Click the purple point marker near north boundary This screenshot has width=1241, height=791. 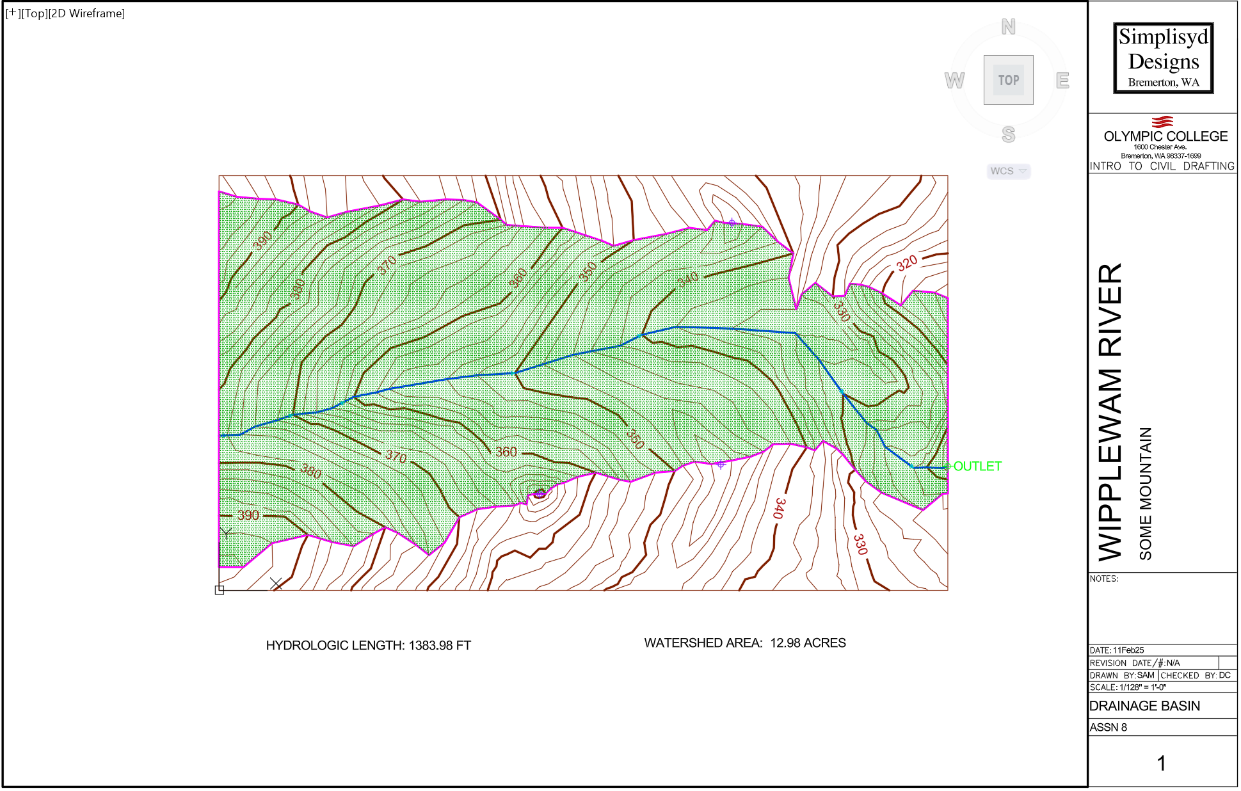[x=732, y=223]
